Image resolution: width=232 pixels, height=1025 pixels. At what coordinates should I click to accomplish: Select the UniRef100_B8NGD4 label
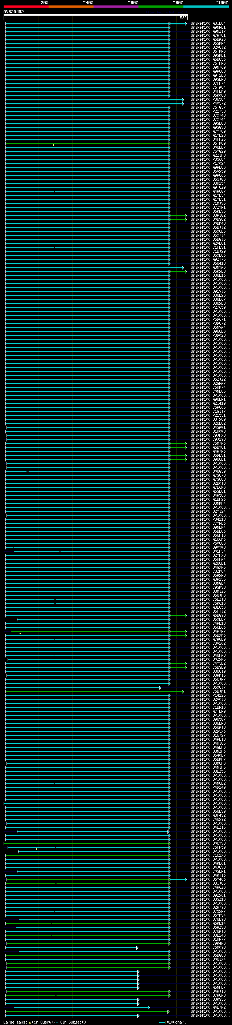[x=208, y=583]
